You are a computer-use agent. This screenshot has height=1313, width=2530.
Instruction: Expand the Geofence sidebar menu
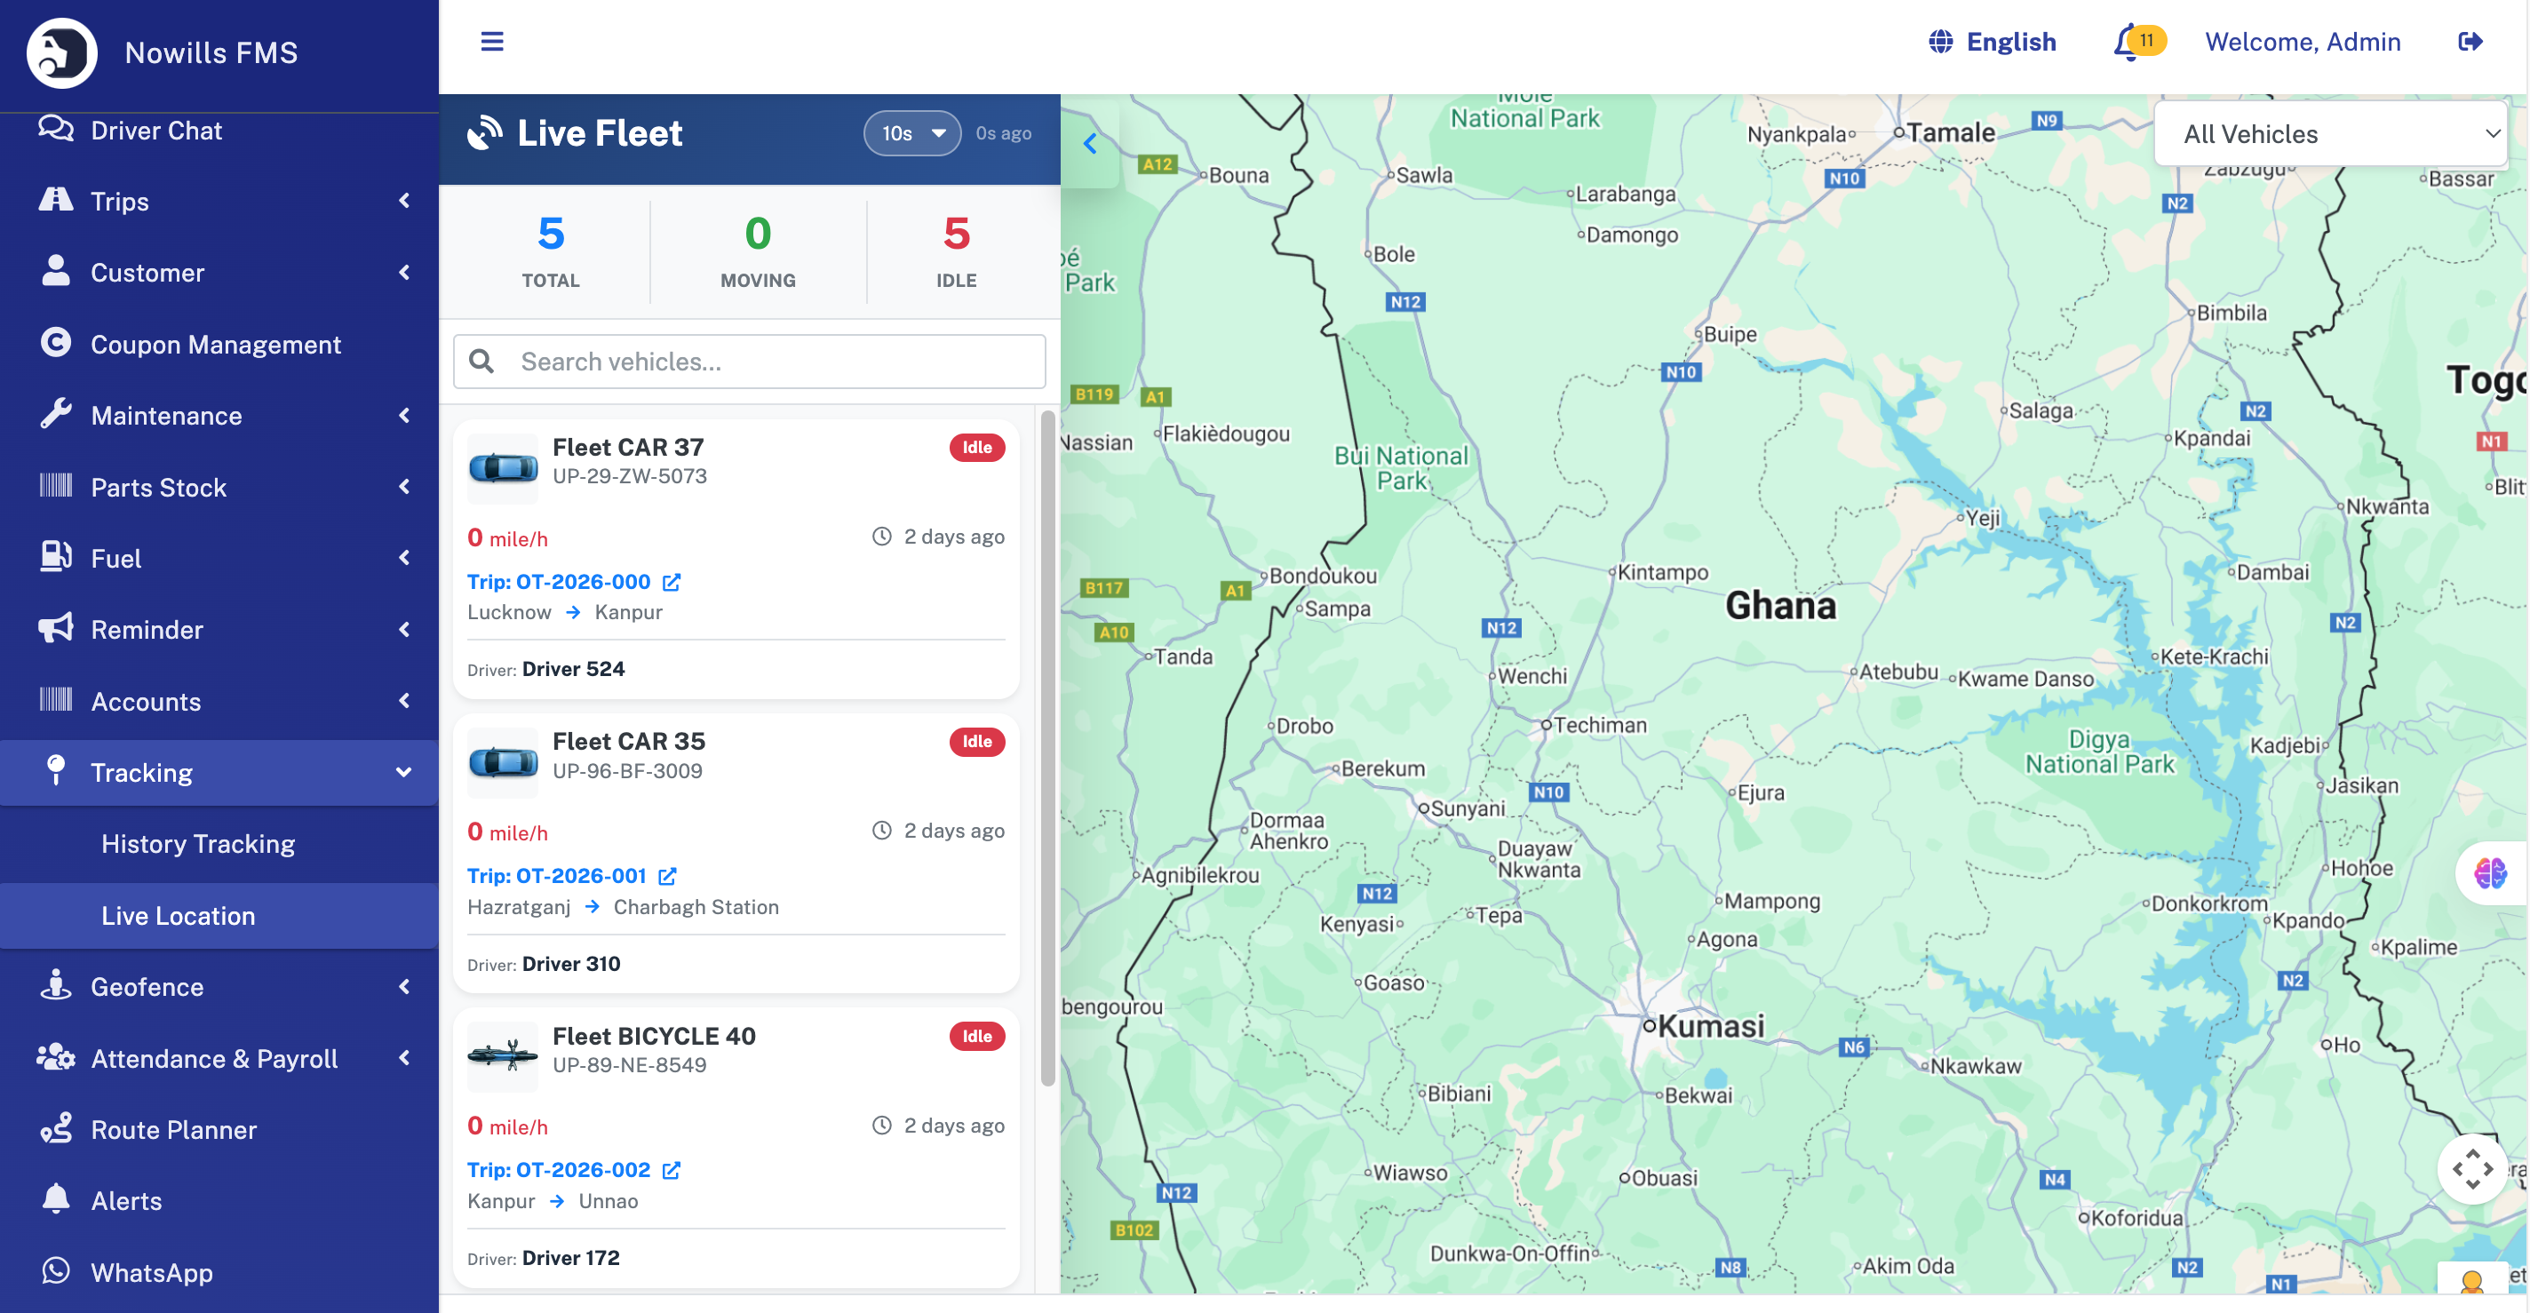tap(219, 987)
